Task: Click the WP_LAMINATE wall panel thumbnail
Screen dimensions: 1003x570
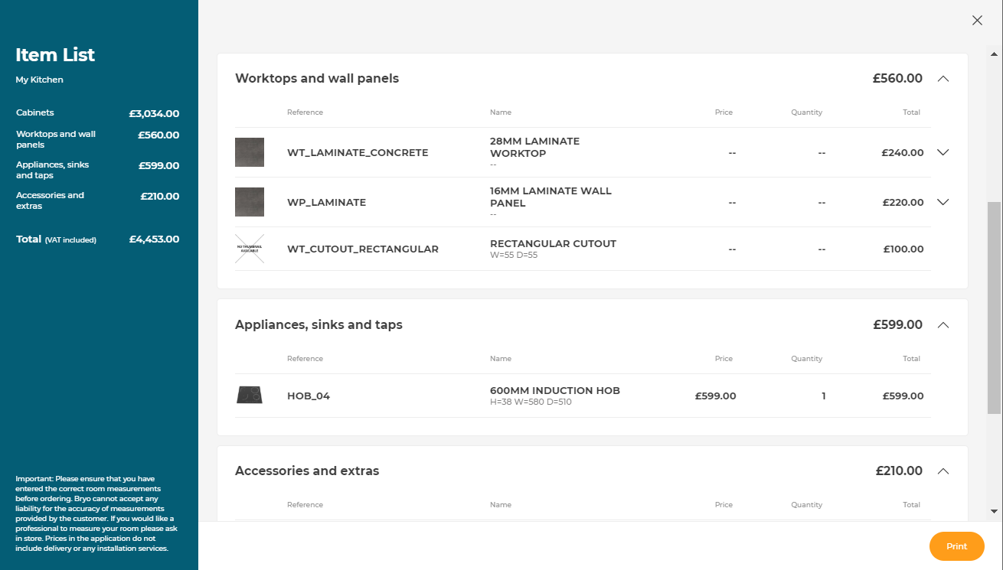Action: (x=249, y=201)
